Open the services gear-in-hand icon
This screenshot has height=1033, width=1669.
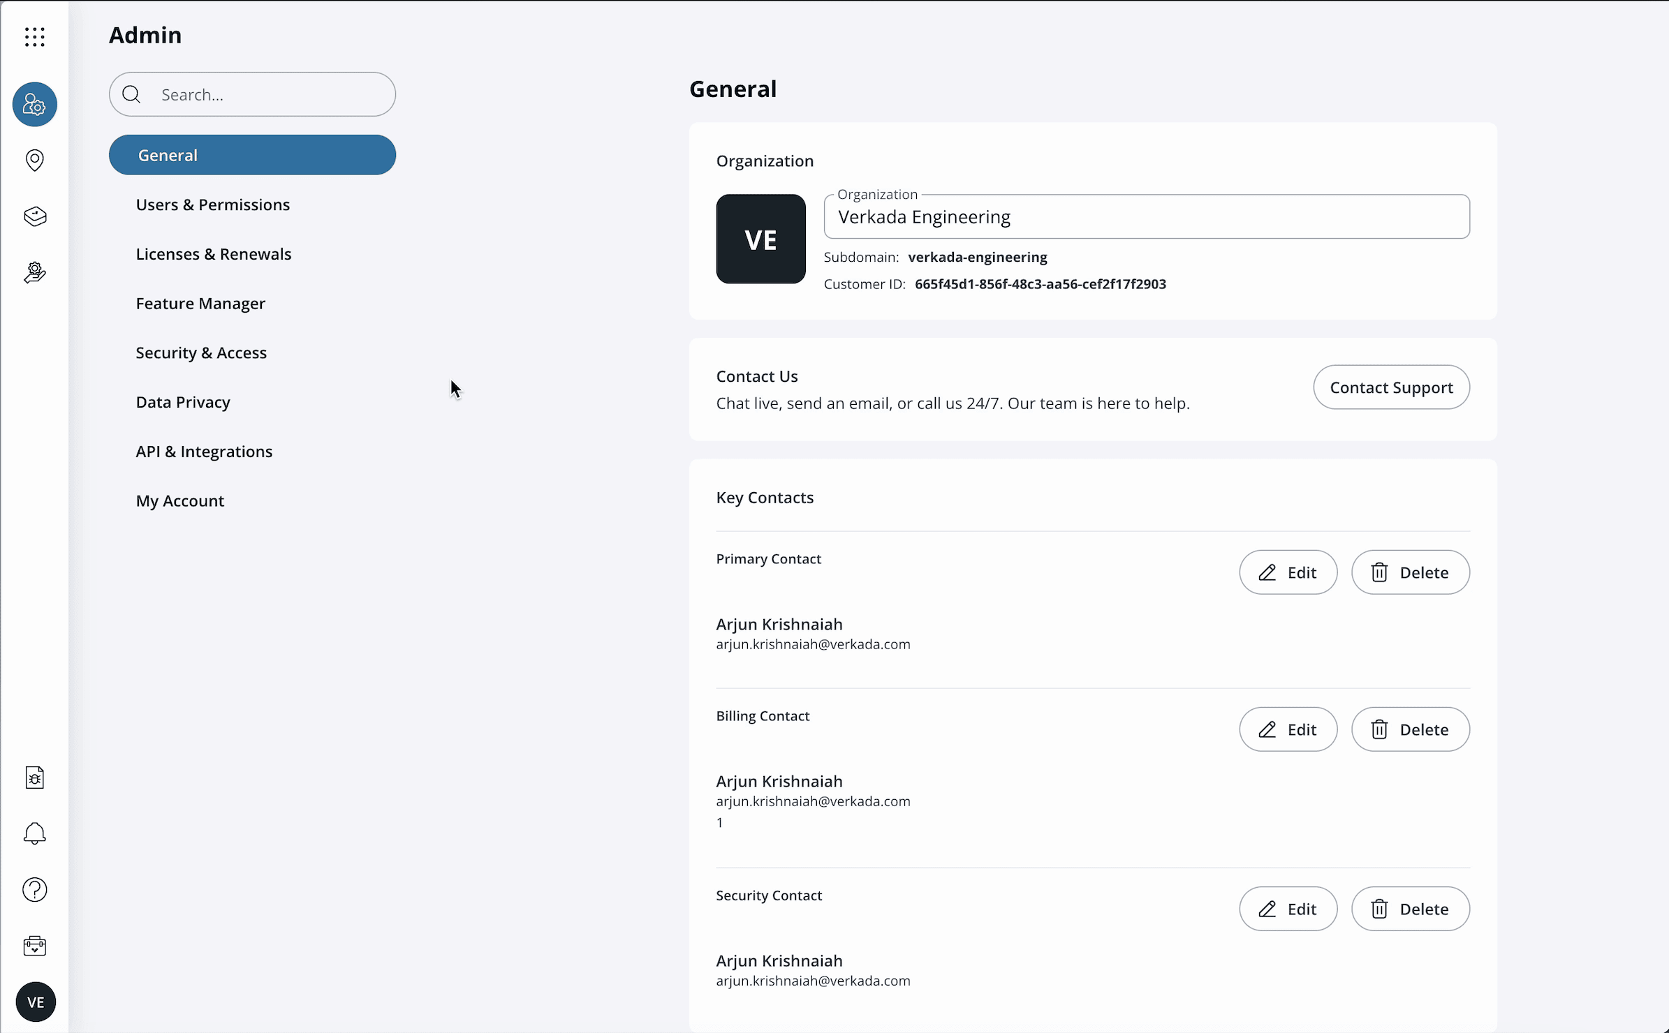(x=34, y=272)
